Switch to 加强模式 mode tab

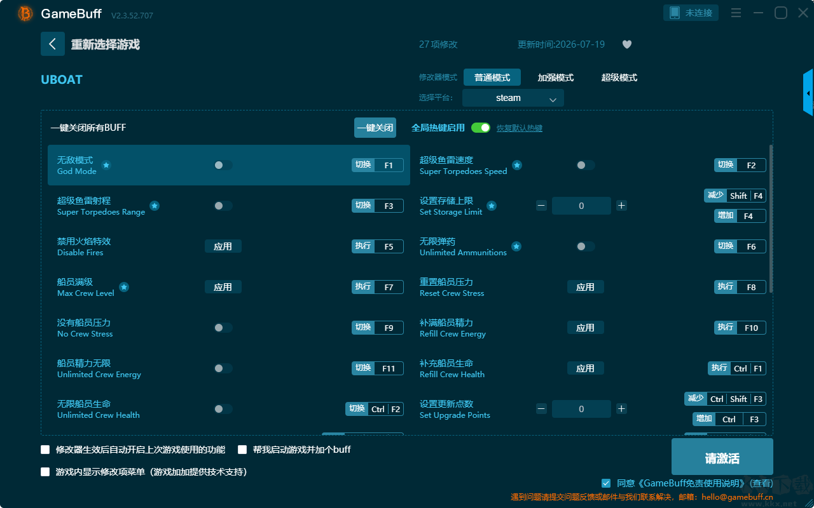(x=556, y=77)
